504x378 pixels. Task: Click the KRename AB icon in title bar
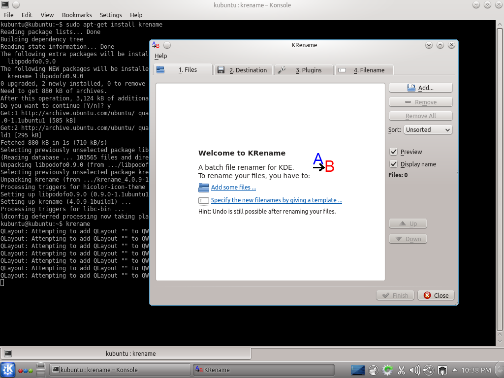click(156, 45)
